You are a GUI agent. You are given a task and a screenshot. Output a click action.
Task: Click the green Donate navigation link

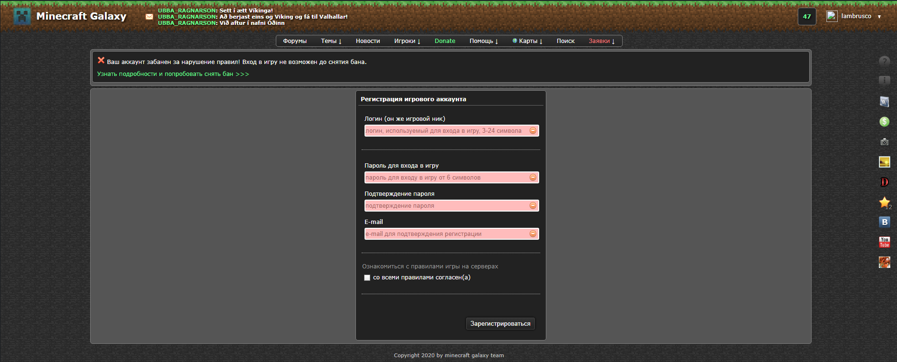445,41
